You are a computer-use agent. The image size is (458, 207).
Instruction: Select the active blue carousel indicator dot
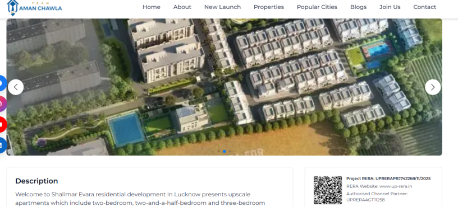pos(225,152)
